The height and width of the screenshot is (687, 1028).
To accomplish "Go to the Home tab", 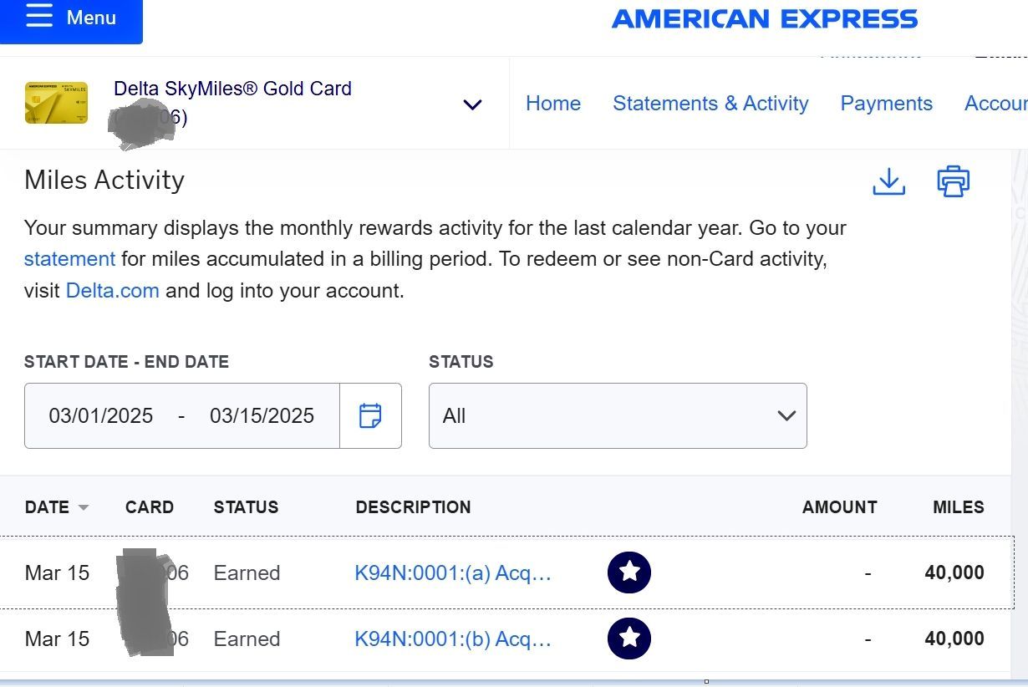I will point(553,104).
